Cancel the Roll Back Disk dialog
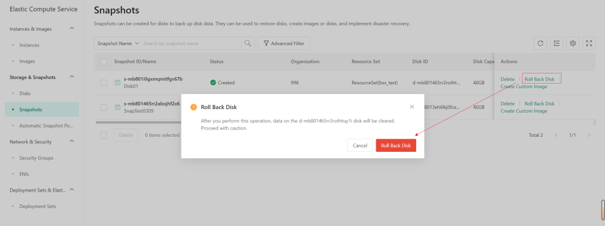This screenshot has width=605, height=226. click(360, 146)
